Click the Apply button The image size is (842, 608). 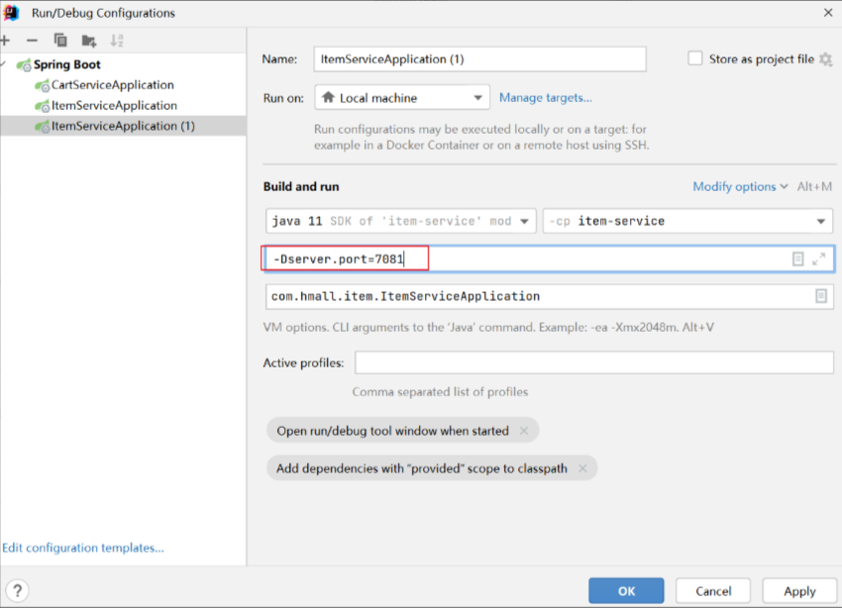(x=799, y=591)
